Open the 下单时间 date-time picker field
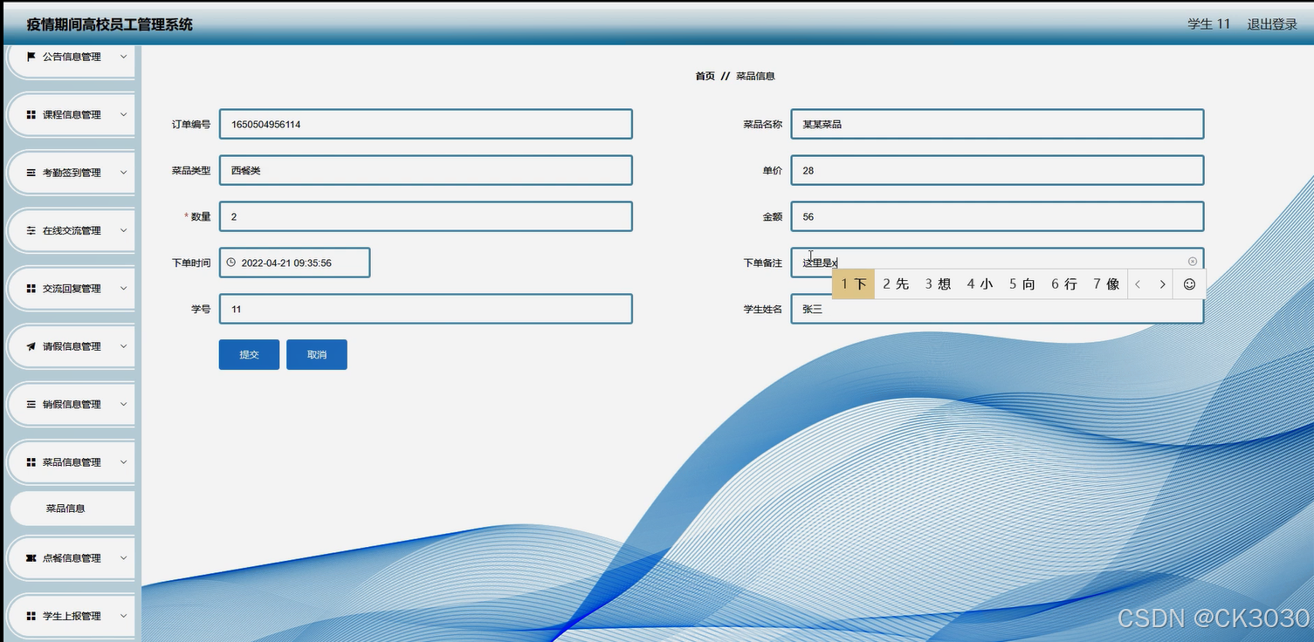 (295, 263)
